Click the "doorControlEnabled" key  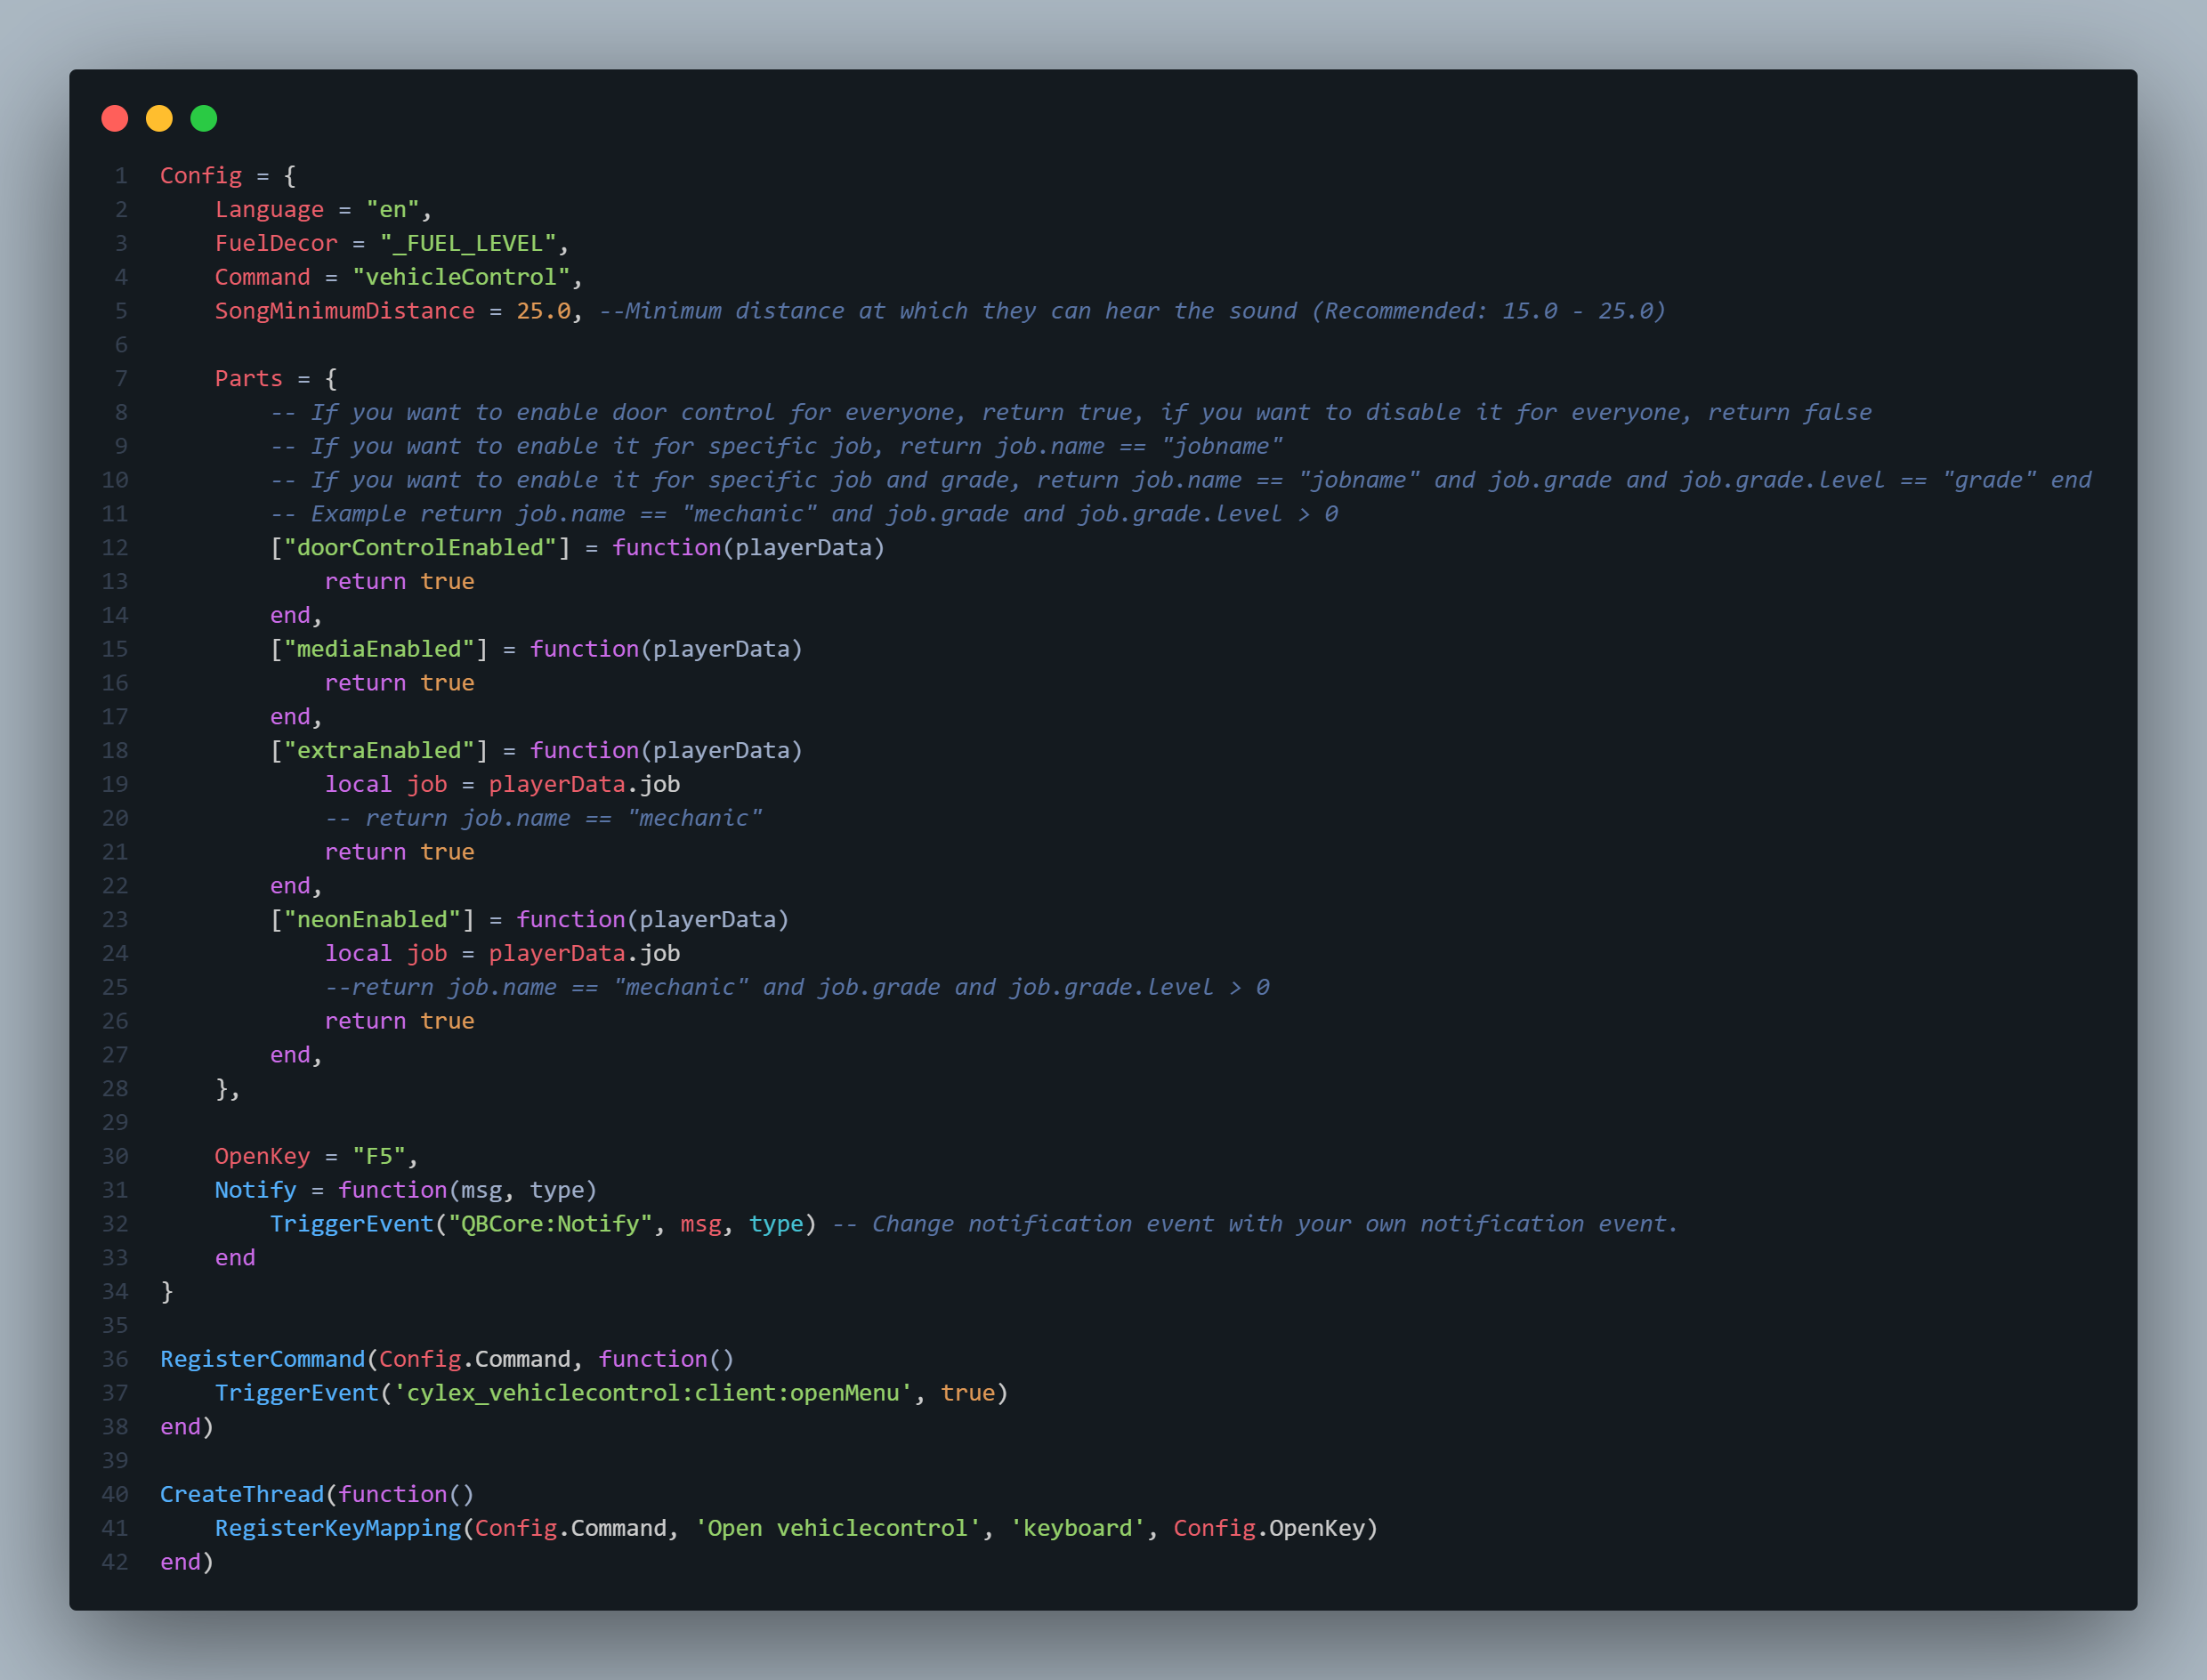420,548
